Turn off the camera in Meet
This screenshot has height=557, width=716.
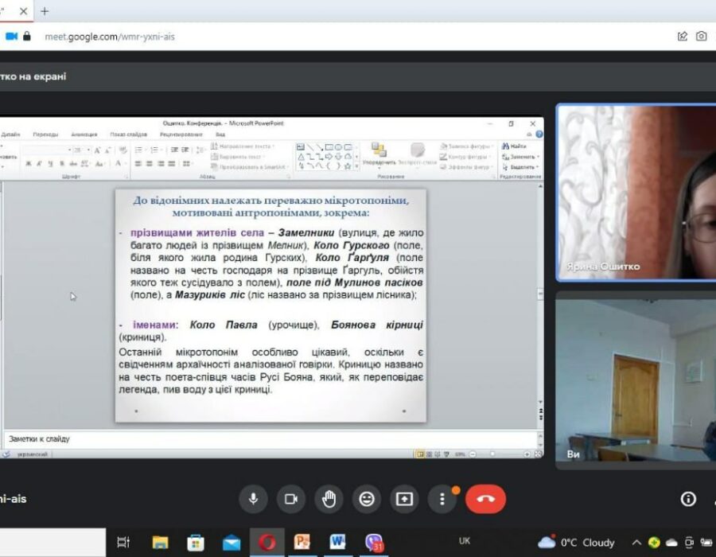pos(291,499)
